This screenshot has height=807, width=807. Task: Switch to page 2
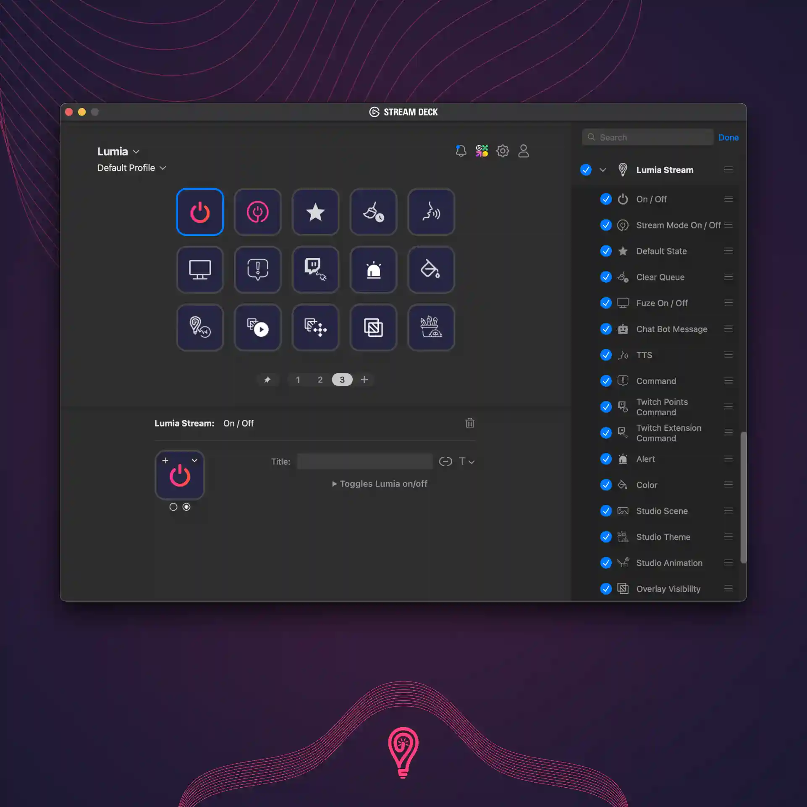click(320, 380)
